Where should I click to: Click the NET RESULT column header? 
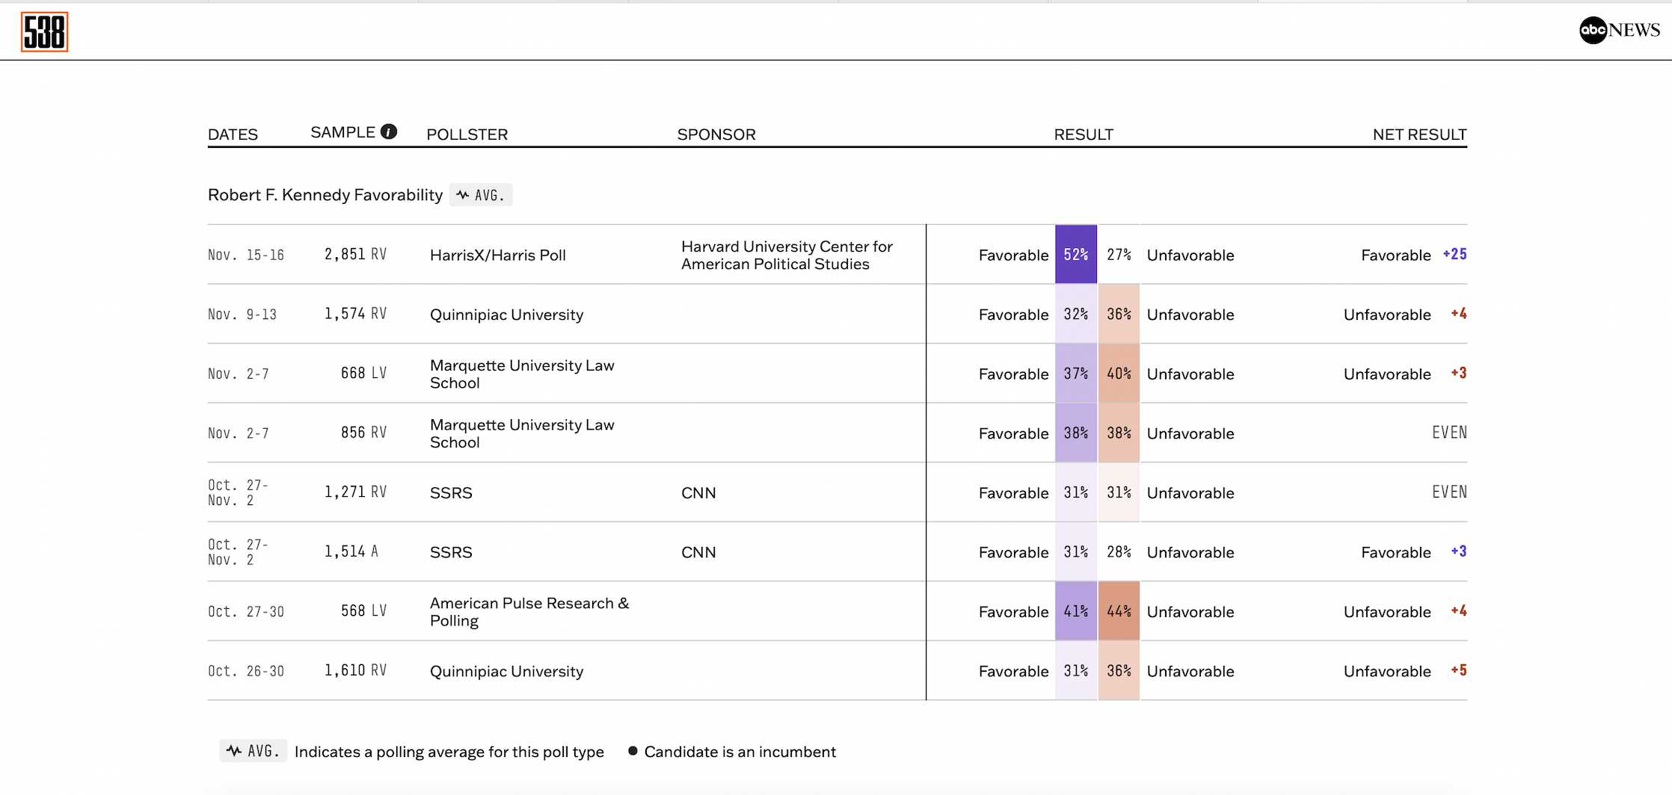point(1419,134)
